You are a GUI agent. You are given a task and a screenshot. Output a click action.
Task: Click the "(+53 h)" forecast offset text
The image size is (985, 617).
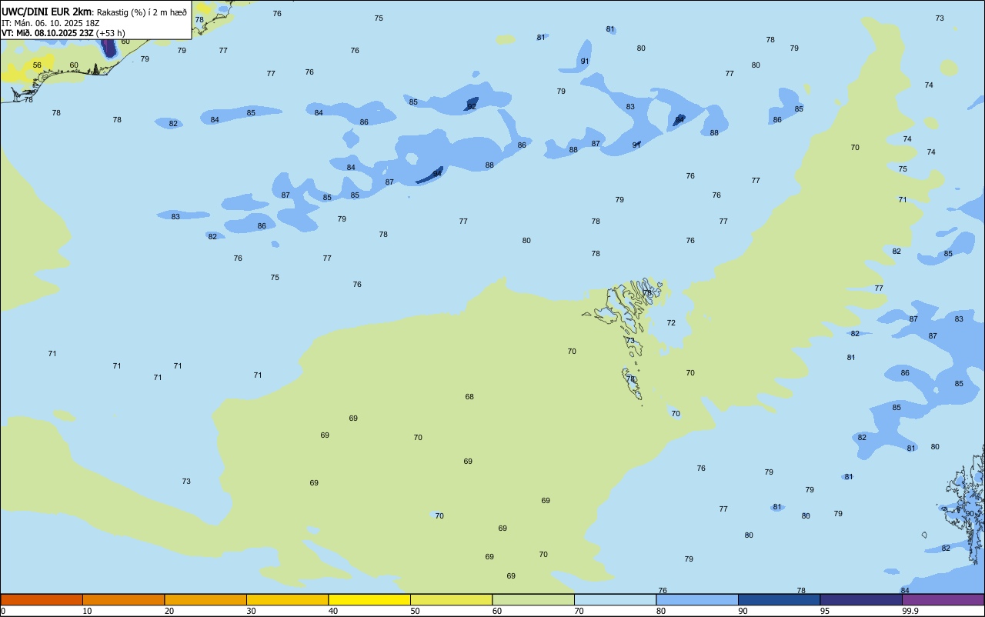(x=111, y=33)
